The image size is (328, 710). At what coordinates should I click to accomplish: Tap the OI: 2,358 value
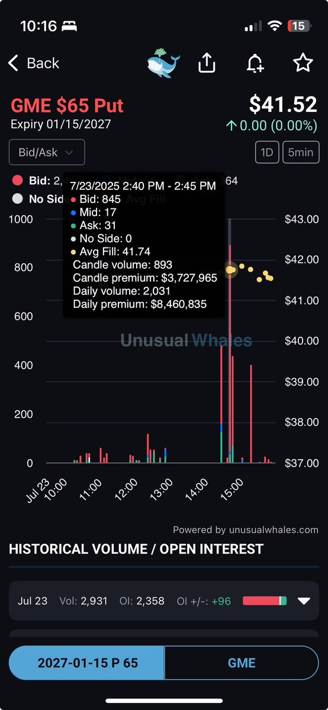click(x=142, y=601)
